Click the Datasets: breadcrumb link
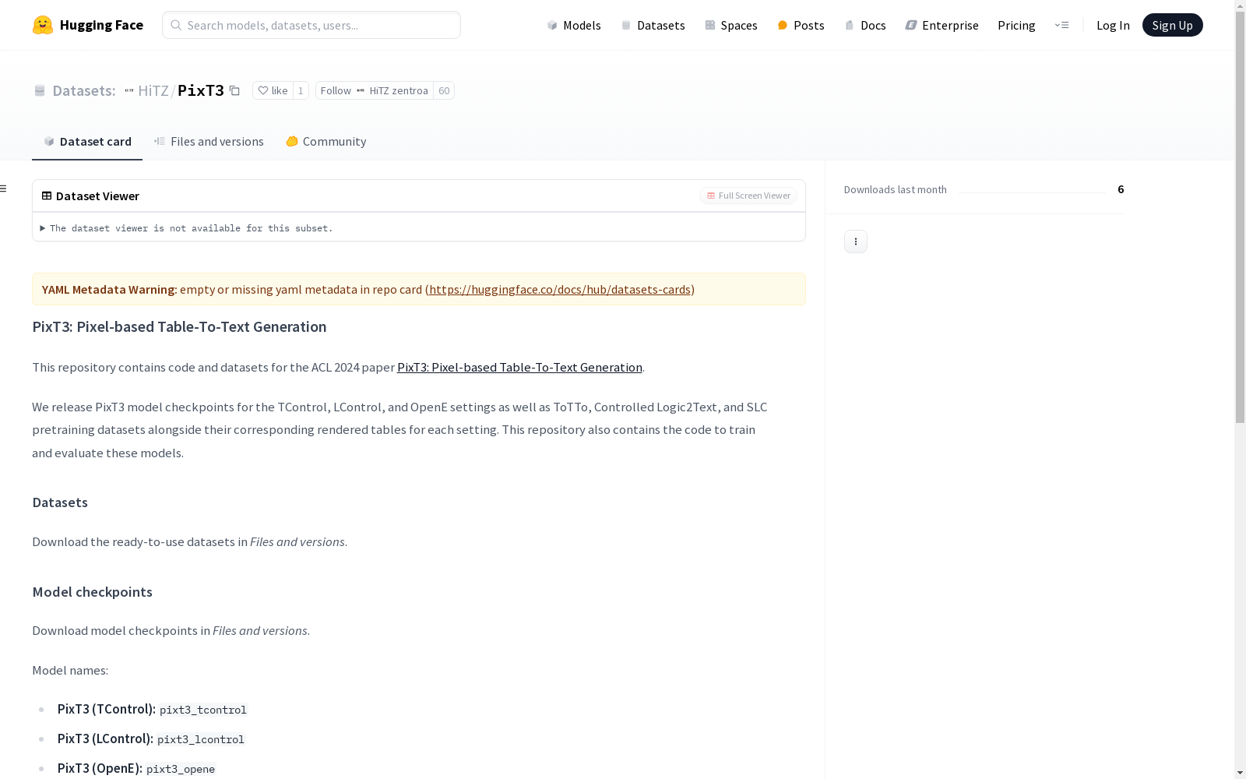Image resolution: width=1246 pixels, height=779 pixels. pyautogui.click(x=84, y=90)
